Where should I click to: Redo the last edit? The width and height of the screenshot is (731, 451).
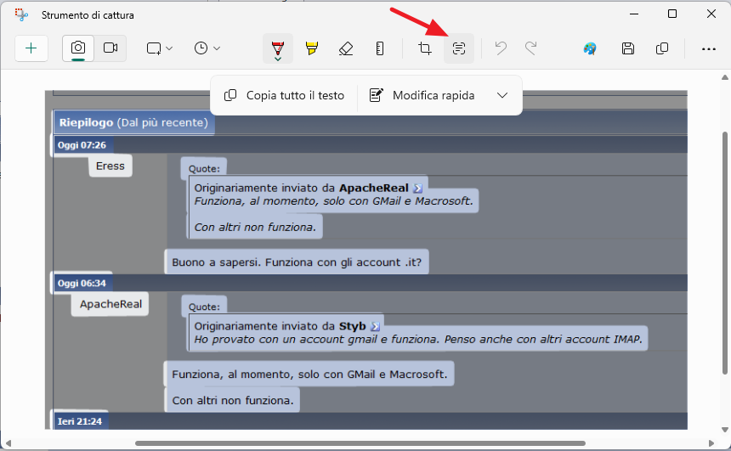[531, 48]
